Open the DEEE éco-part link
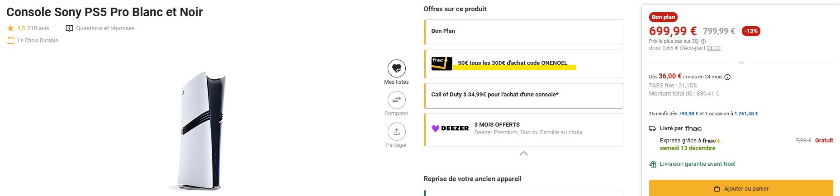 click(x=713, y=48)
